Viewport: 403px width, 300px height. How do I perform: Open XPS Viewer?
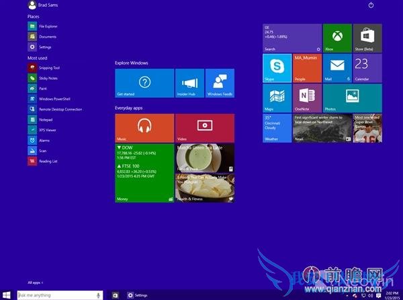42,130
